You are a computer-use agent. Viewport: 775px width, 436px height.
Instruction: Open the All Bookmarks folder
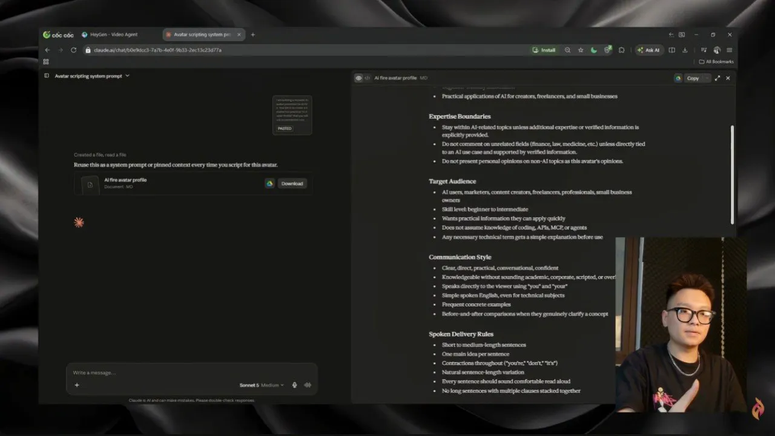tap(716, 62)
